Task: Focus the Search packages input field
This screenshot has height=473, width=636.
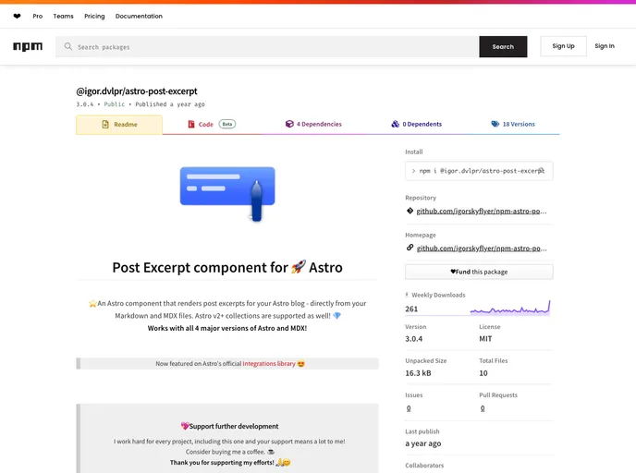Action: pos(267,46)
